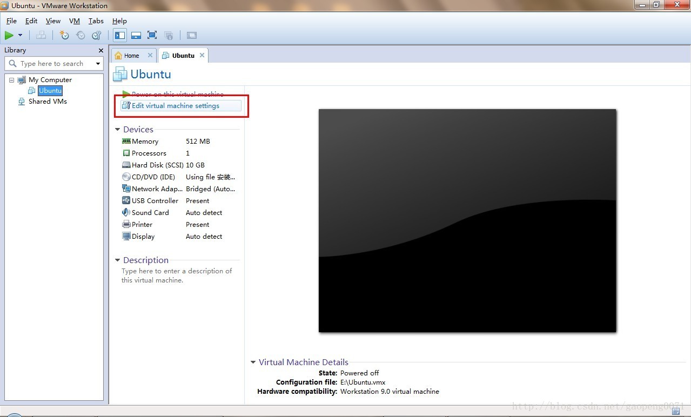The width and height of the screenshot is (691, 417).
Task: Click the Bridged network adapter value
Action: coord(211,189)
